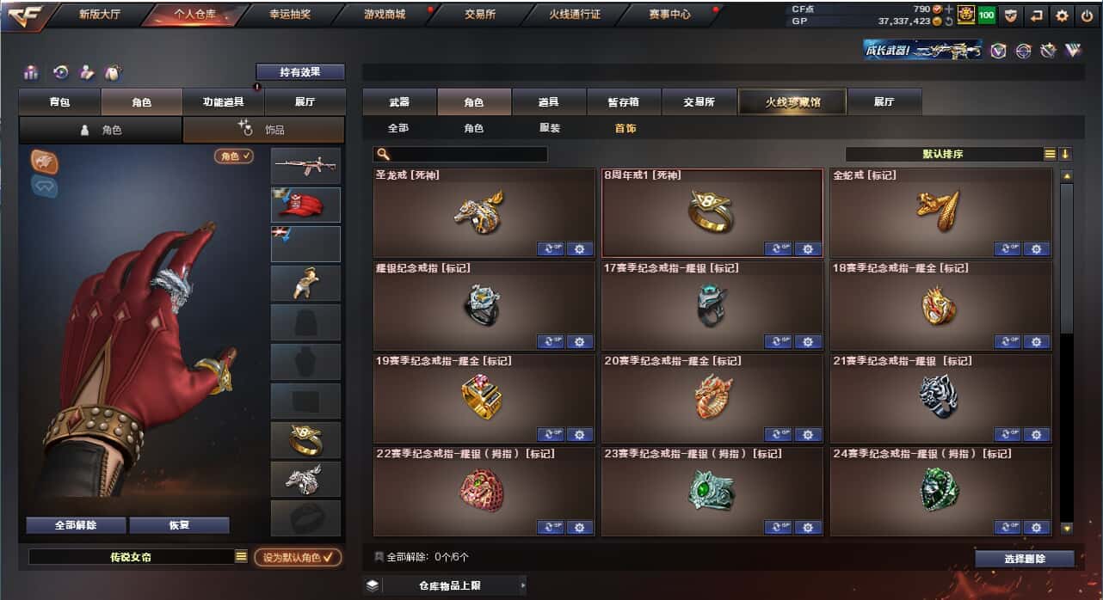Open gear settings on 8周年戒1 item
Screen dimensions: 1103x600
click(x=808, y=249)
